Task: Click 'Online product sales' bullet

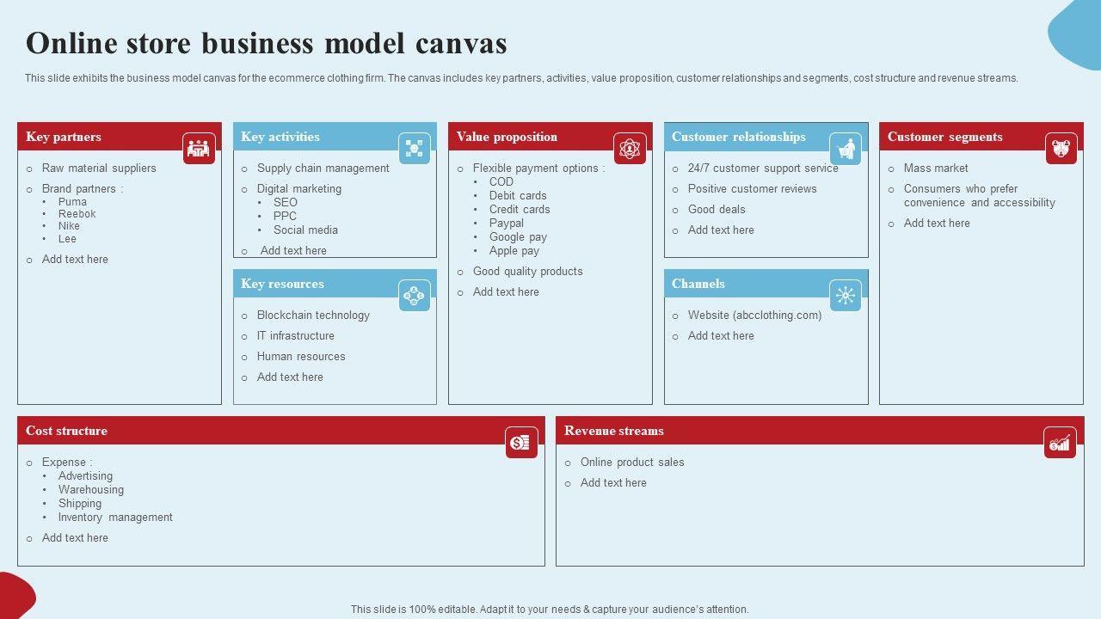Action: point(632,463)
